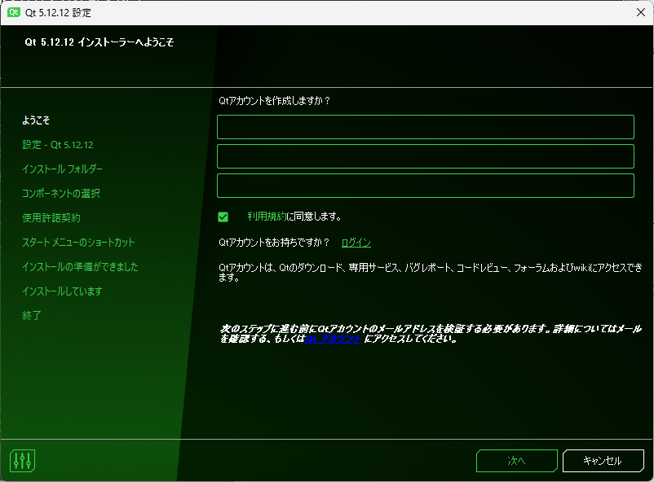This screenshot has width=654, height=482.
Task: Click the Qt logo in the title bar
Action: [x=14, y=12]
